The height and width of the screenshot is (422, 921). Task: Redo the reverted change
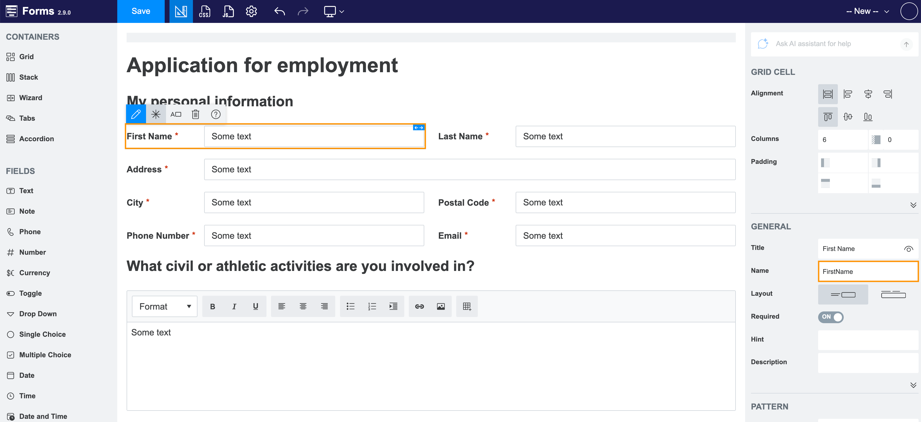pyautogui.click(x=303, y=11)
